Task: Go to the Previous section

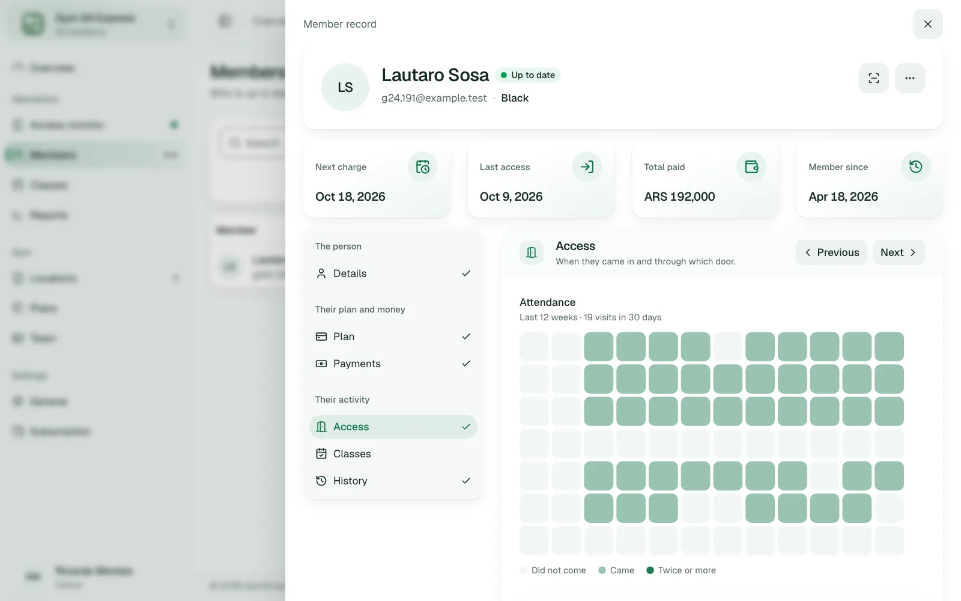Action: [831, 252]
